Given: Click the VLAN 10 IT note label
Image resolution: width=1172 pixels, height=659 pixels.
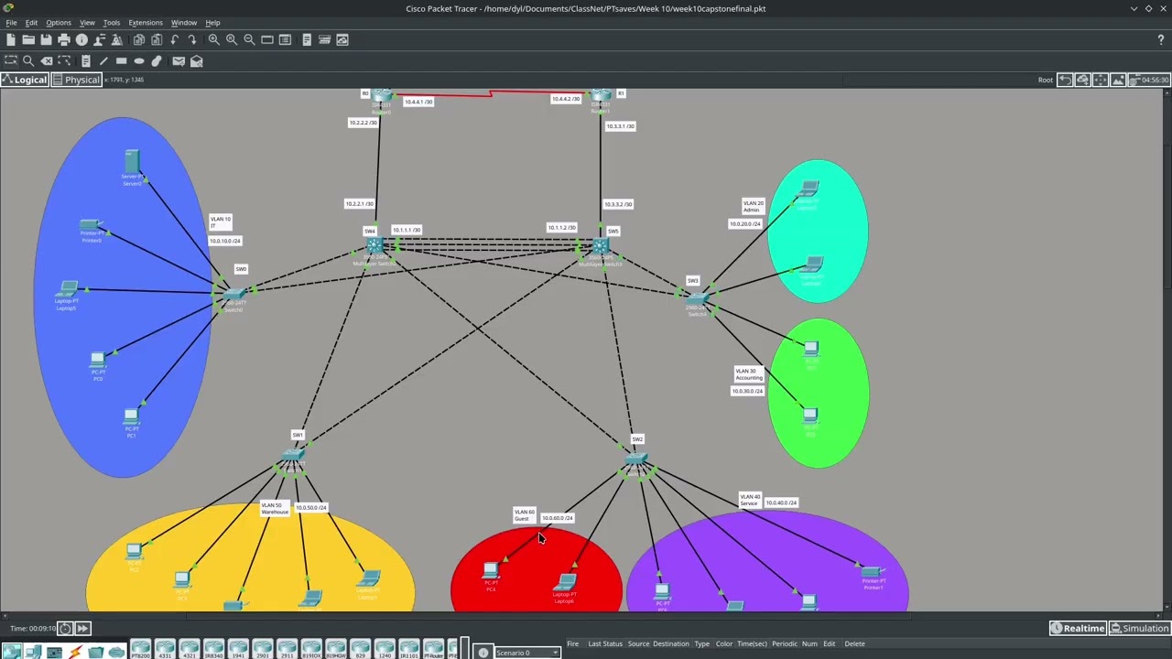Looking at the screenshot, I should 220,222.
